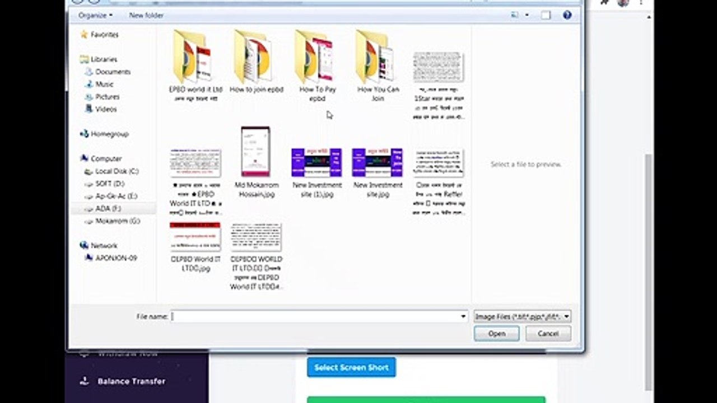Open Balance Transfer in the website sidebar
This screenshot has height=403, width=717.
(x=131, y=381)
